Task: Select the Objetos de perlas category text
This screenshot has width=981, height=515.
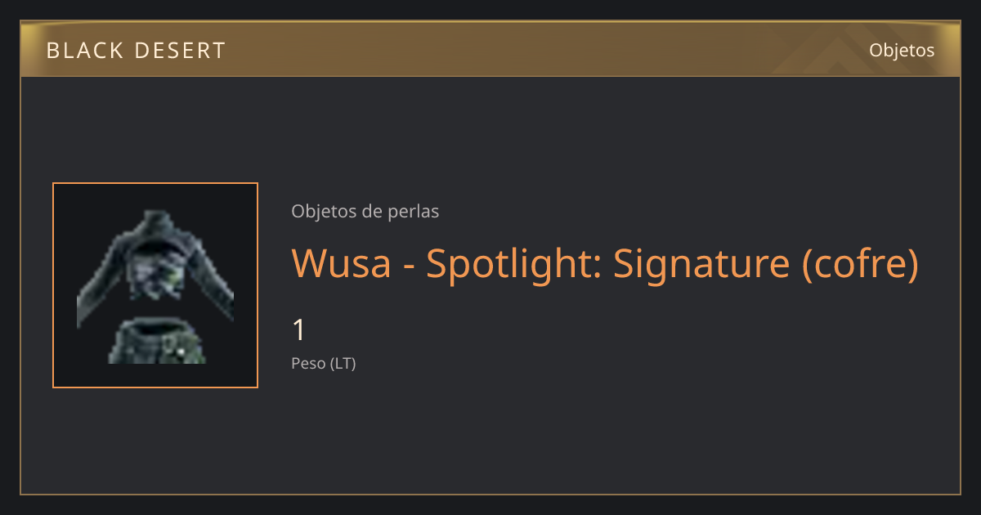Action: [365, 211]
